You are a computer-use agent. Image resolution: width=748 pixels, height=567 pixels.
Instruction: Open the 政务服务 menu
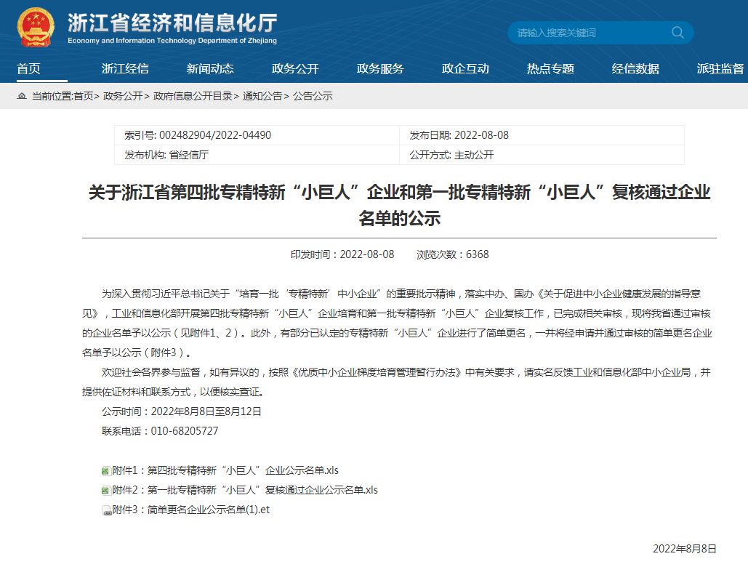(x=379, y=68)
